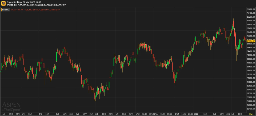This screenshot has width=256, height=116.
Task: Click the 1/4 date on time axis
Action: click(23, 114)
